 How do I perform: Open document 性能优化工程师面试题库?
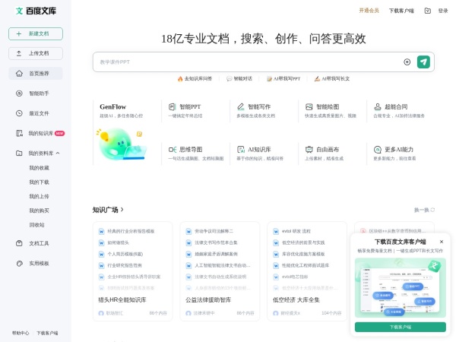click(306, 265)
